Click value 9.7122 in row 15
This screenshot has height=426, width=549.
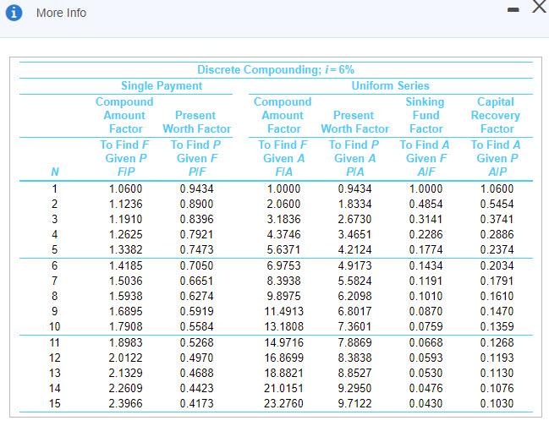coord(354,404)
